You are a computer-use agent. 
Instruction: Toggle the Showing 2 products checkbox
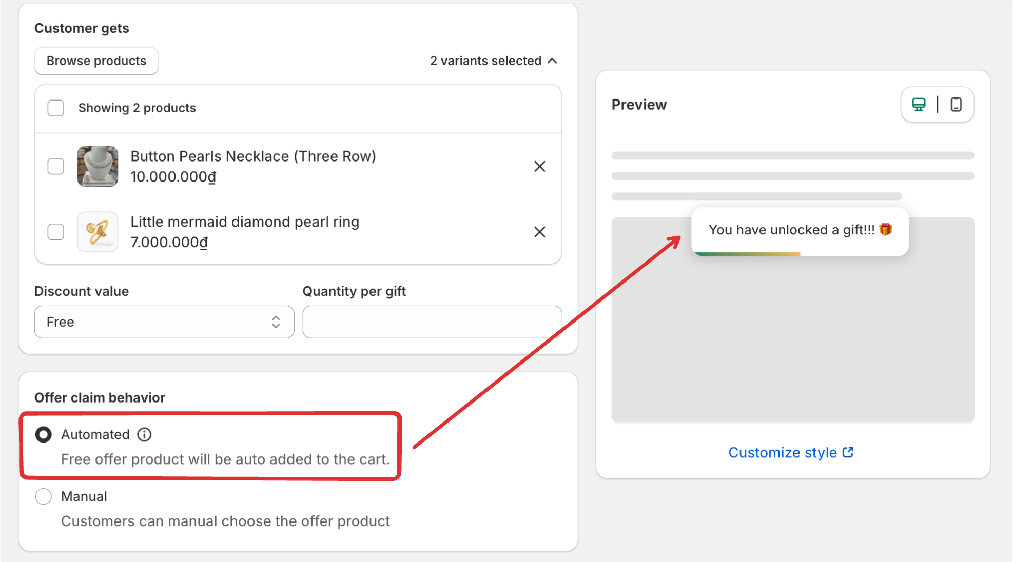coord(56,108)
